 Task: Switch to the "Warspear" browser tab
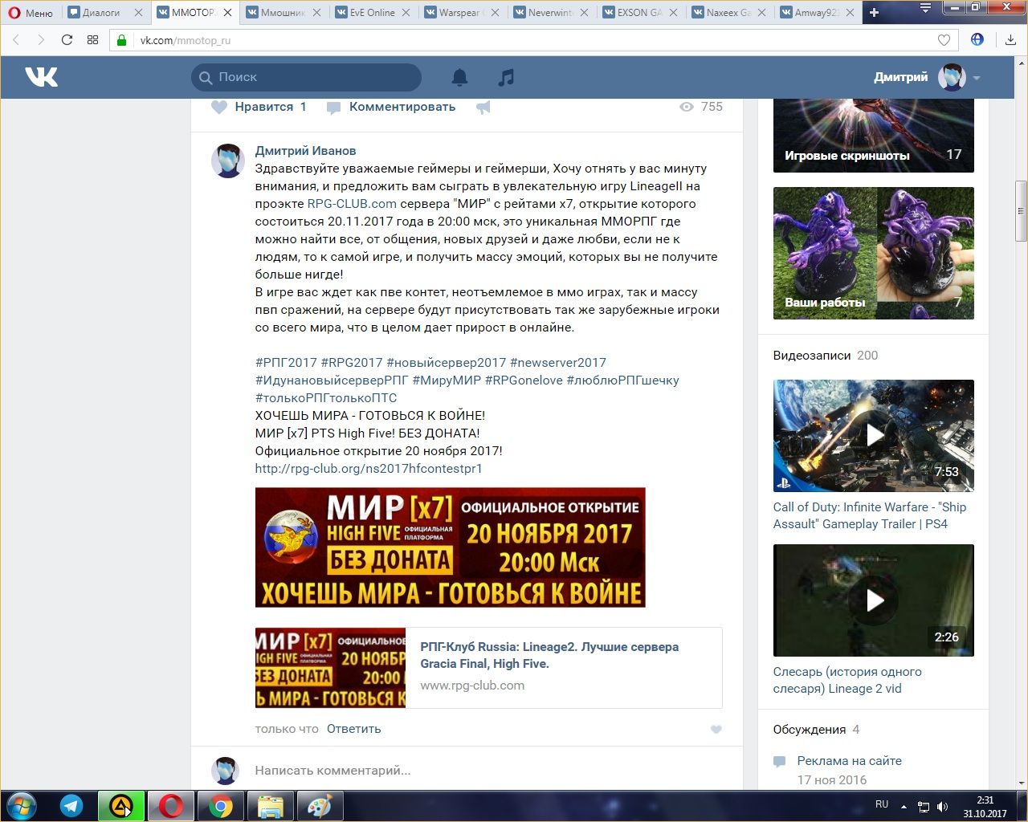point(462,13)
